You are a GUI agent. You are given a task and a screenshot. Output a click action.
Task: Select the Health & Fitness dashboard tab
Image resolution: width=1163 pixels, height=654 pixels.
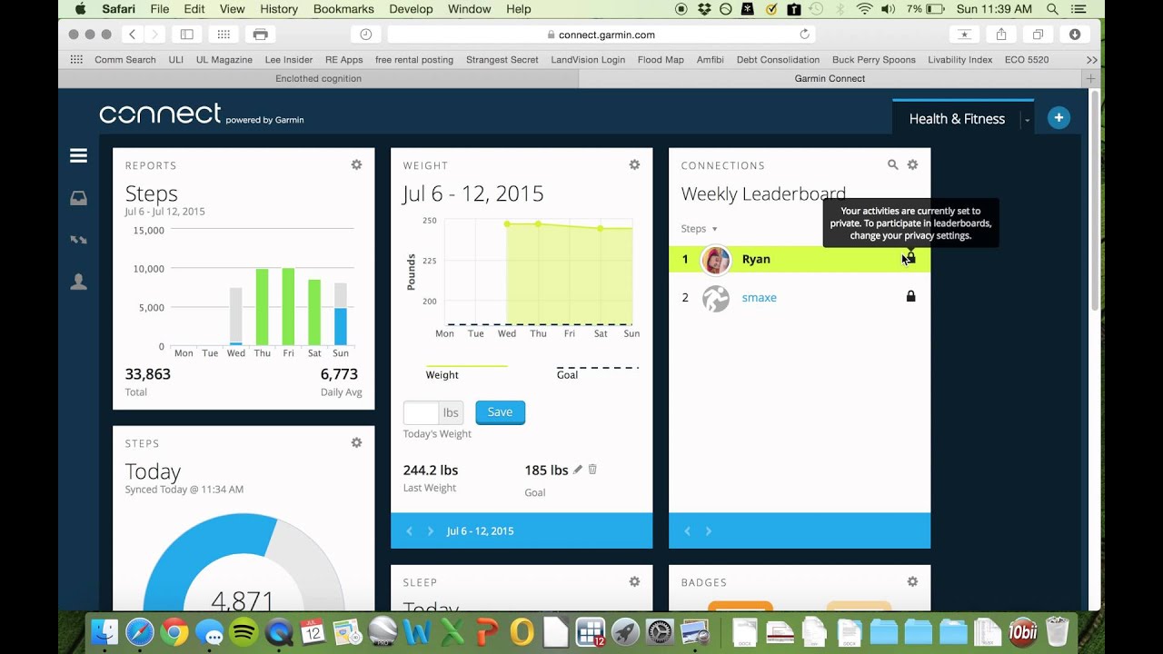tap(957, 119)
